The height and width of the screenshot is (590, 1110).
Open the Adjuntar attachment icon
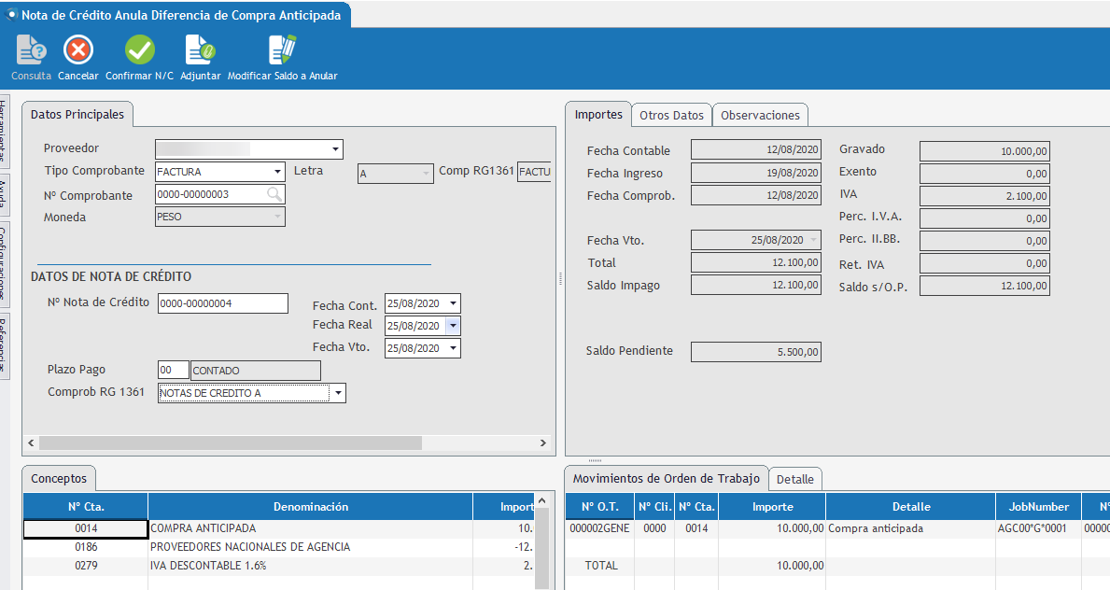200,51
